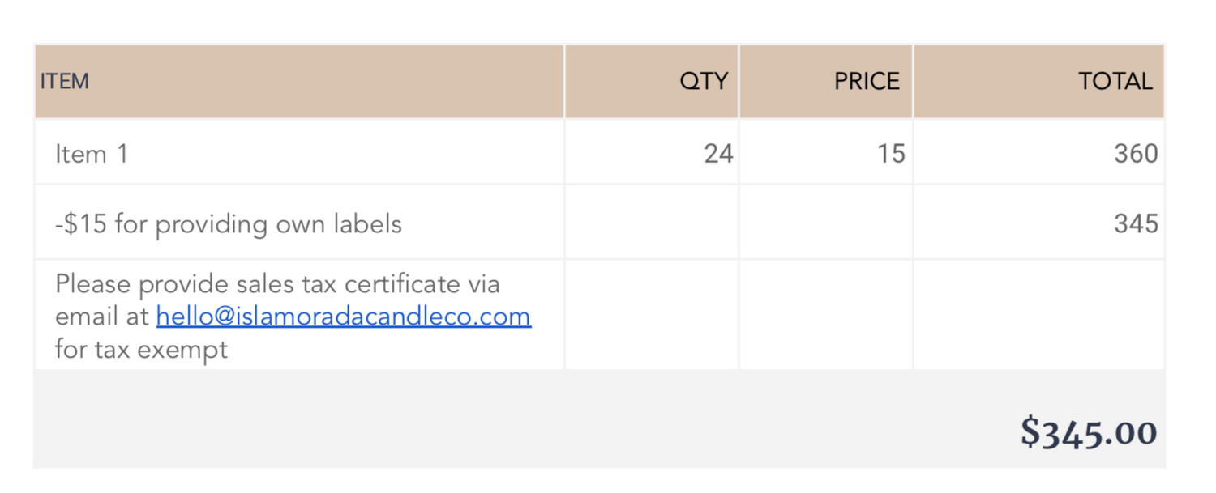Select the total cell showing 345
Viewport: 1216px width, 493px height.
pyautogui.click(x=1039, y=223)
